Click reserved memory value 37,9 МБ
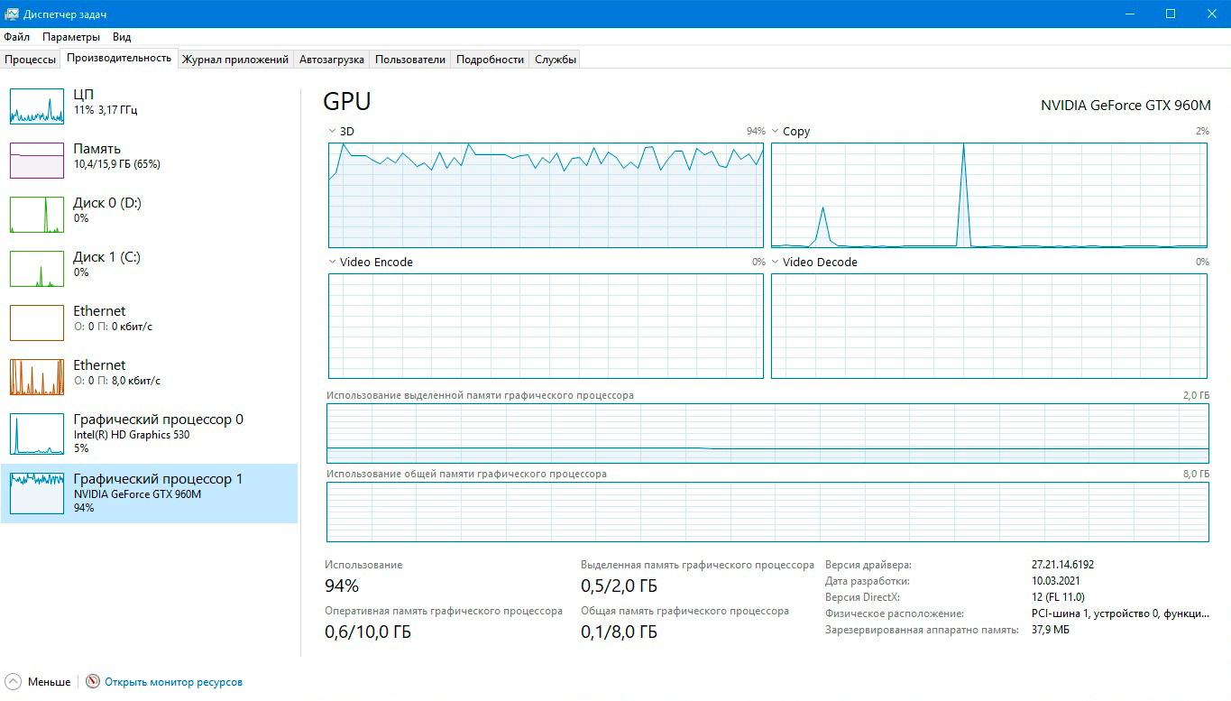Screen dimensions: 1231x701 1051,630
